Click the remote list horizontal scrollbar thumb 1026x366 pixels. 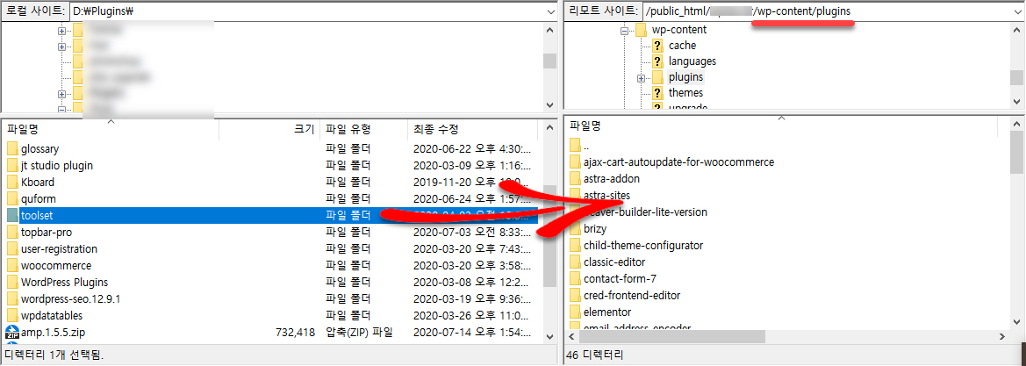[x=671, y=336]
